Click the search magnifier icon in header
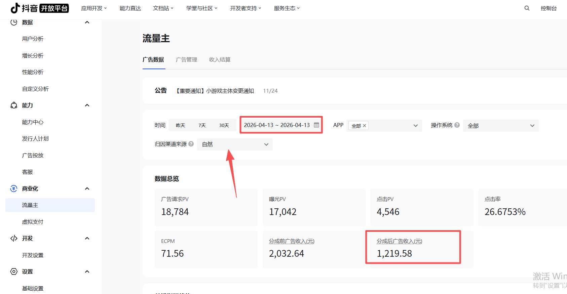Viewport: 567px width, 294px height. 527,8
